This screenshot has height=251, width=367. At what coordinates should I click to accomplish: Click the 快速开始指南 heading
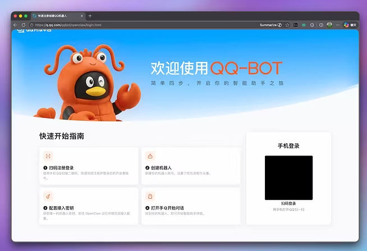point(62,136)
